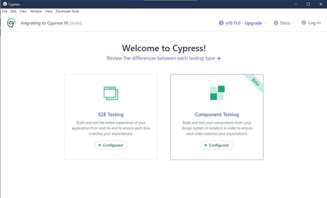
Task: Click the Component Testing blocks icon
Action: click(x=217, y=93)
